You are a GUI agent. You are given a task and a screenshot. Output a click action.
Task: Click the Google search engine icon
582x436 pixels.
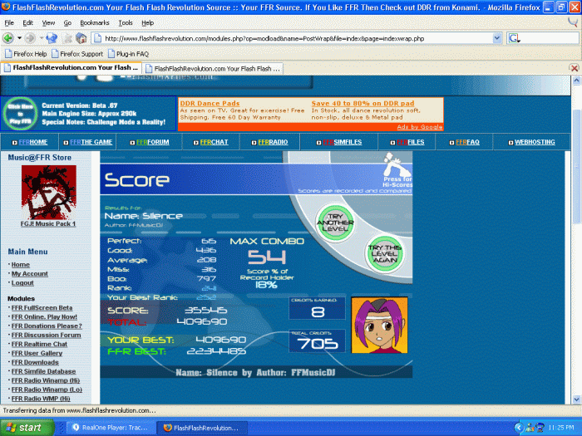point(514,38)
